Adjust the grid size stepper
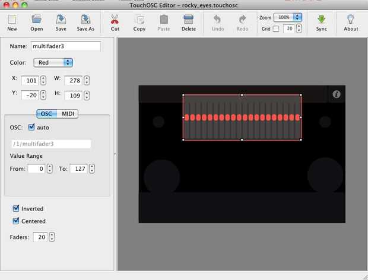368x280 pixels. point(299,28)
